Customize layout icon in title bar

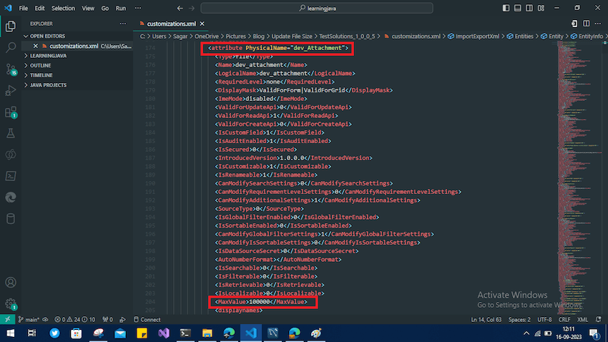[x=541, y=8]
